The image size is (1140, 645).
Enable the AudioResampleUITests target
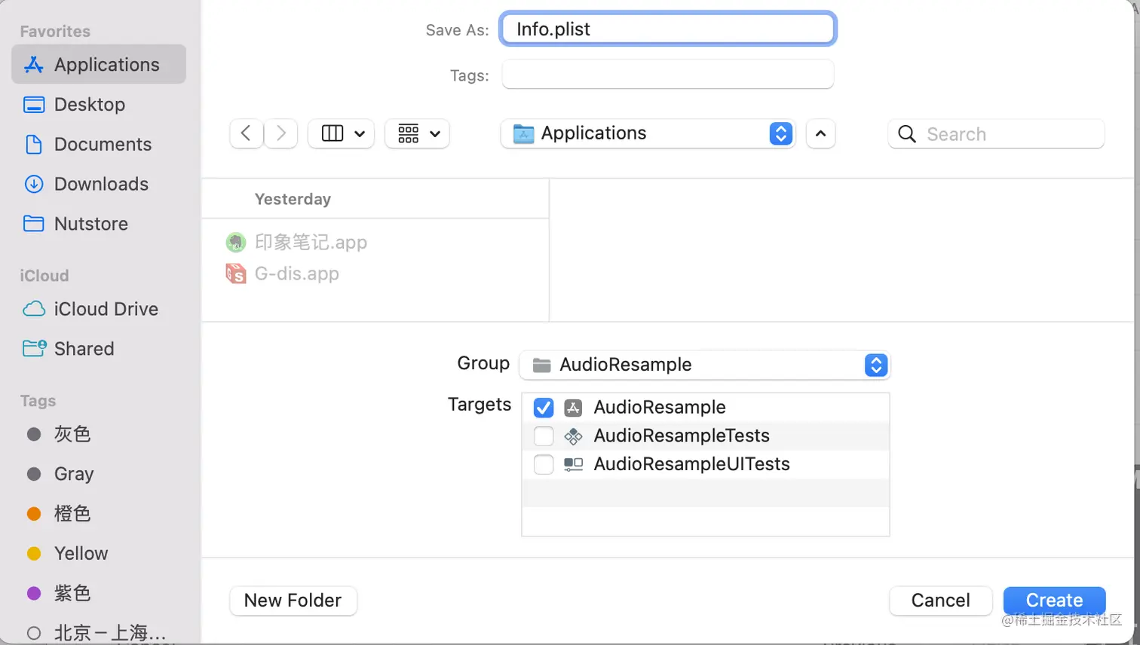pyautogui.click(x=543, y=464)
